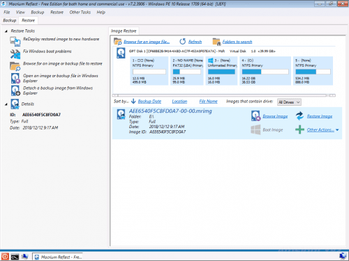Select partition 1 NTFS Primary 499 MB
Screen dimensions: 349x261
[x=149, y=71]
